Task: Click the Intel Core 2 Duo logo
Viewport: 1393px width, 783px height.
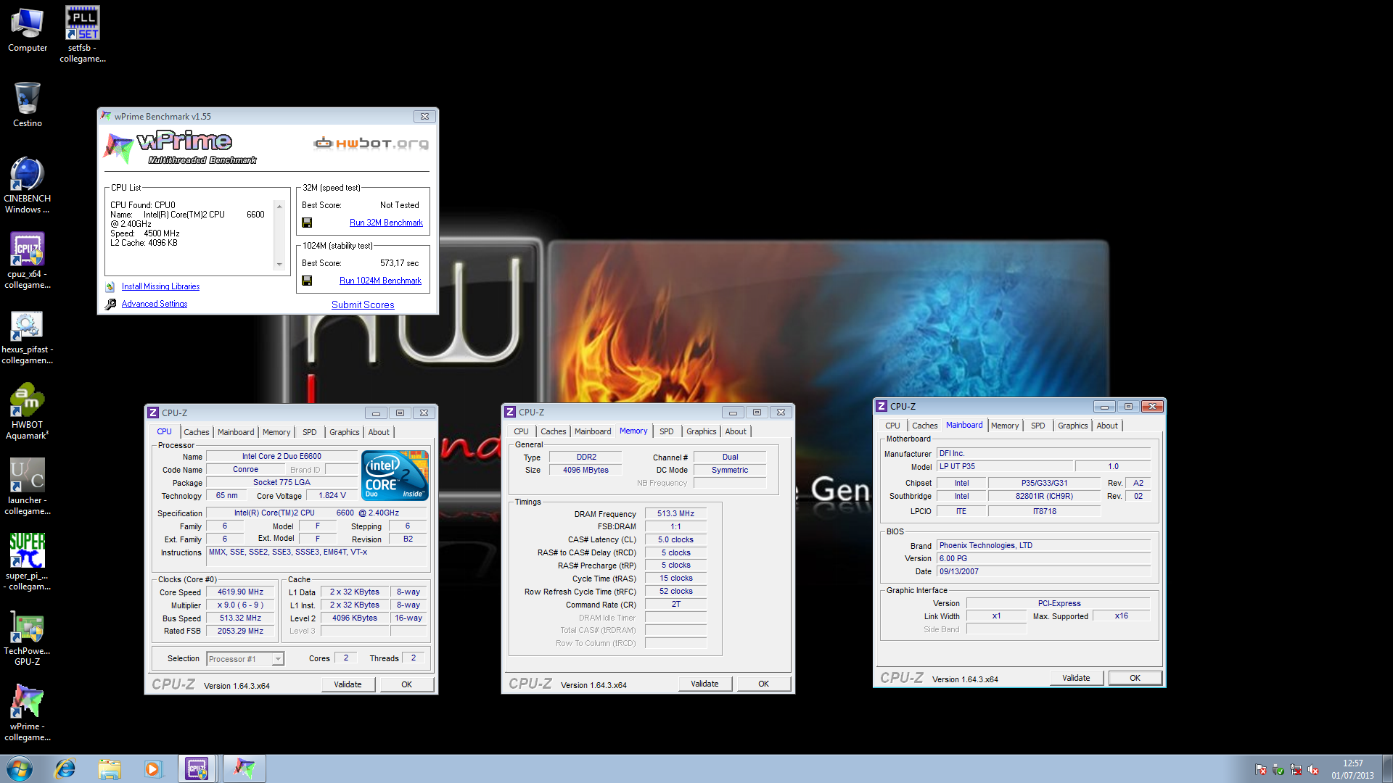Action: (x=395, y=476)
